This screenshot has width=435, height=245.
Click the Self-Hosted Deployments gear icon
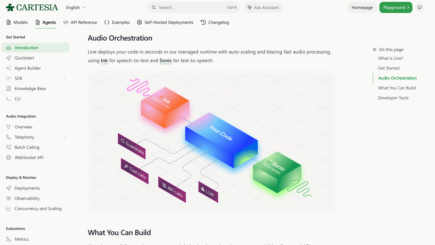point(140,22)
